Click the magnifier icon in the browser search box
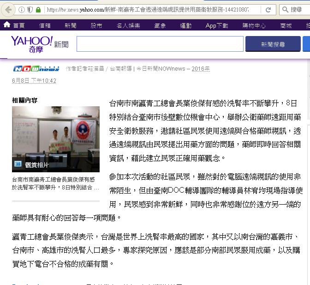 (285, 10)
